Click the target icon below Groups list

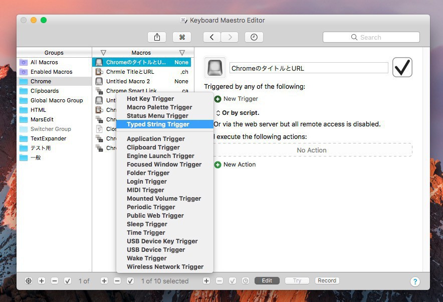point(29,281)
